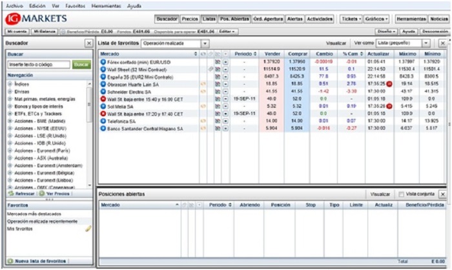Viewport: 452px width, 270px height.
Task: Open the Gráficos dropdown button
Action: tap(376, 19)
